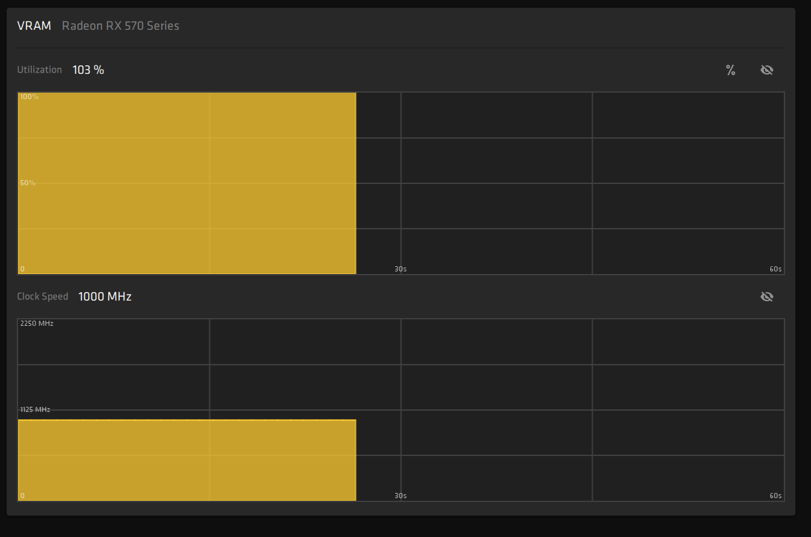811x537 pixels.
Task: Click the Utilization metric label
Action: [x=40, y=70]
